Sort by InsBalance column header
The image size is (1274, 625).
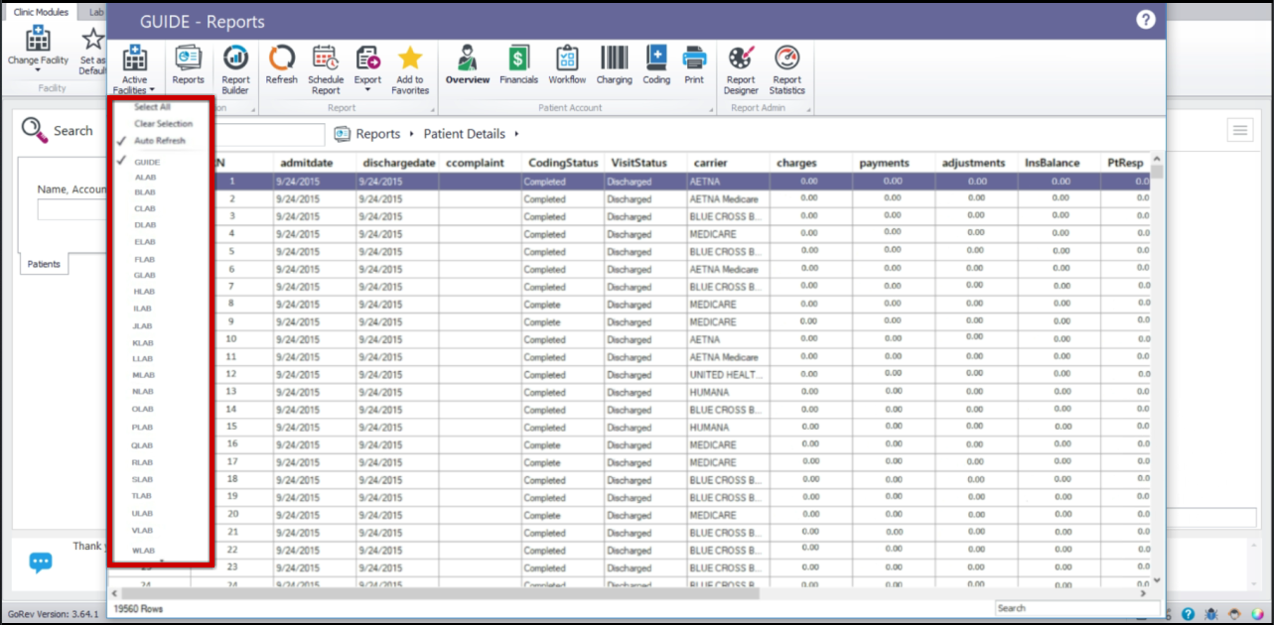1053,163
